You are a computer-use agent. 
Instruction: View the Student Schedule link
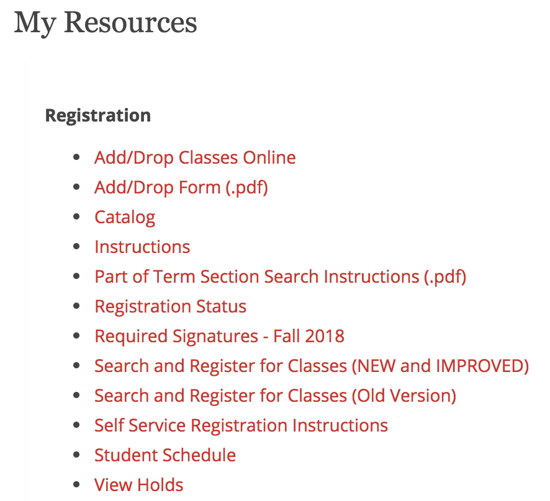[x=165, y=455]
